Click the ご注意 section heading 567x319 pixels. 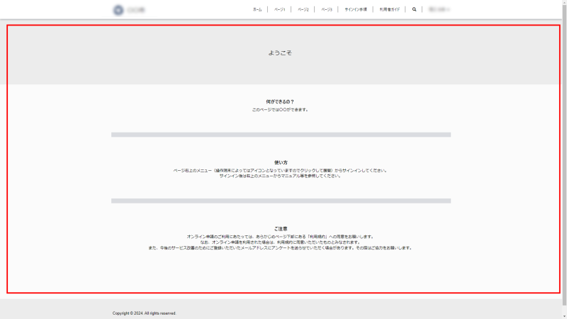[281, 229]
